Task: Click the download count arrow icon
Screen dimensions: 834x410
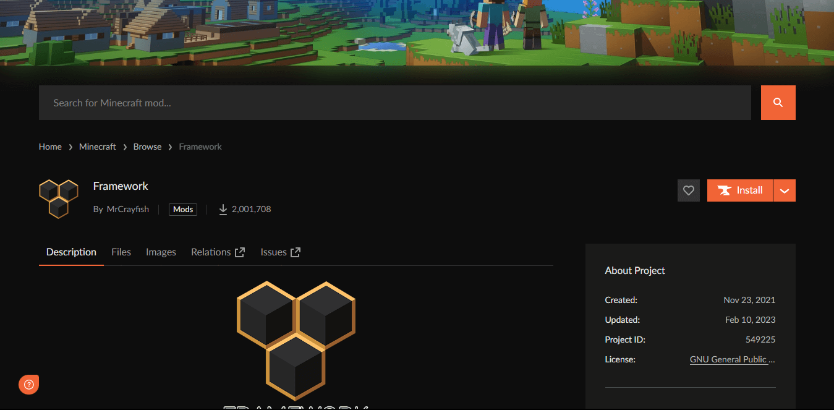Action: click(x=223, y=209)
